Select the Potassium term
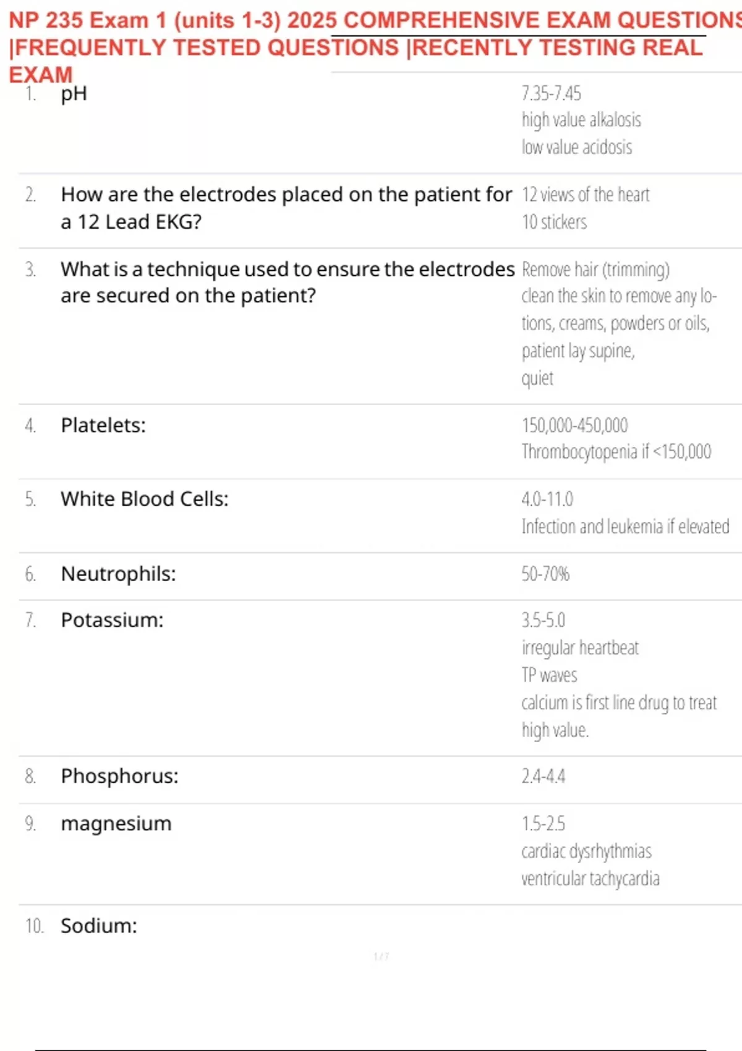This screenshot has width=742, height=1051. [112, 620]
